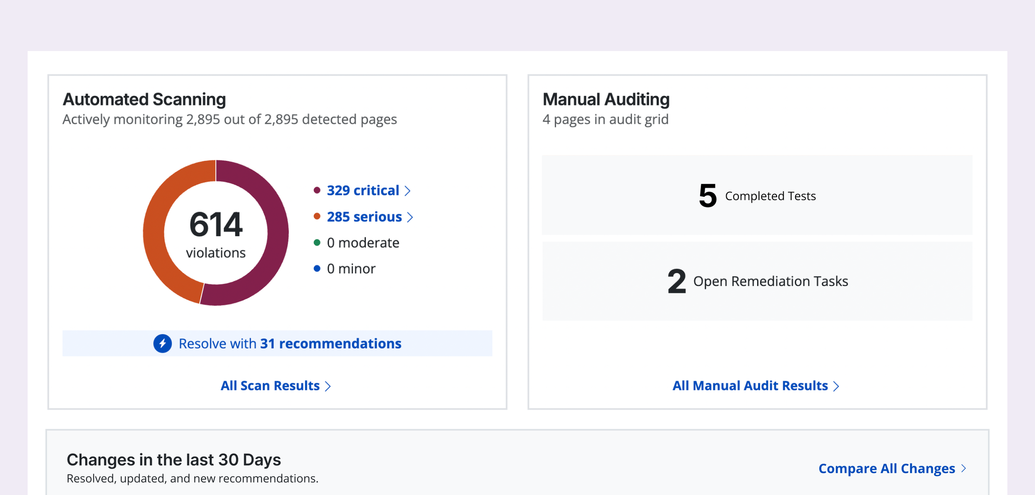Click chevron beside All Scan Results
The width and height of the screenshot is (1035, 495).
point(328,386)
